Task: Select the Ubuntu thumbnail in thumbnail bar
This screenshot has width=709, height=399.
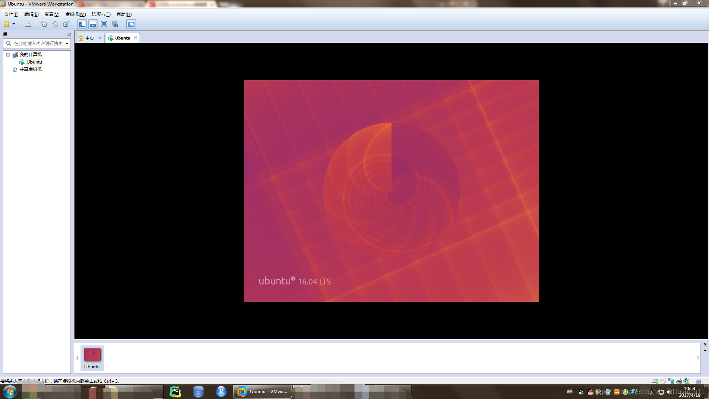Action: pyautogui.click(x=92, y=358)
